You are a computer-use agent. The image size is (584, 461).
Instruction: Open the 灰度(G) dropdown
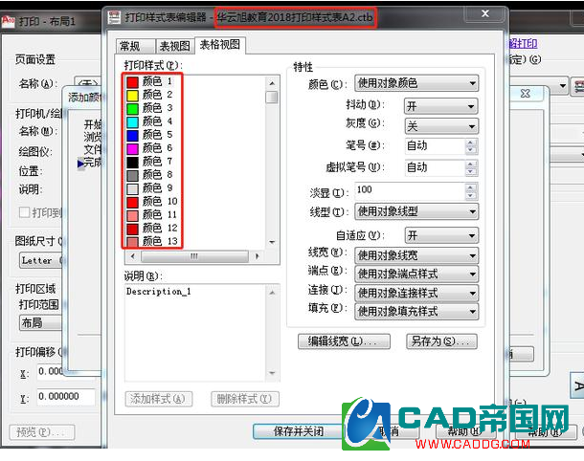click(441, 126)
